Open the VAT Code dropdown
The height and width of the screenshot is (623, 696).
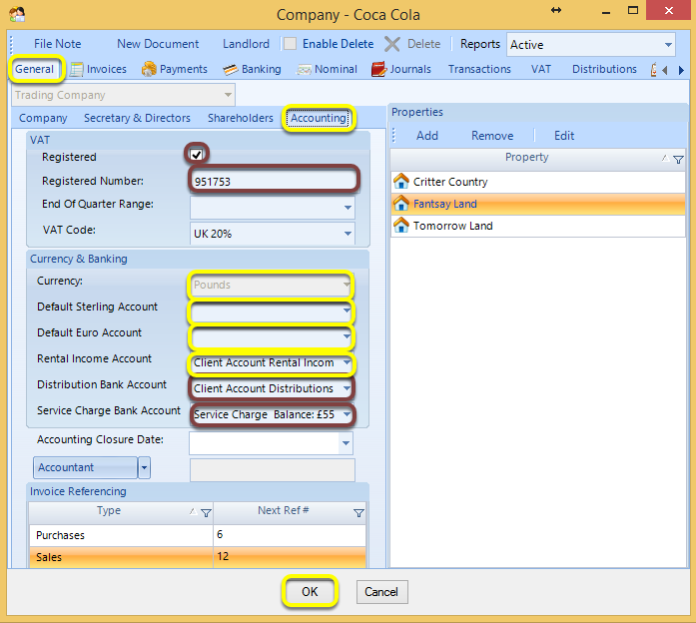click(348, 234)
